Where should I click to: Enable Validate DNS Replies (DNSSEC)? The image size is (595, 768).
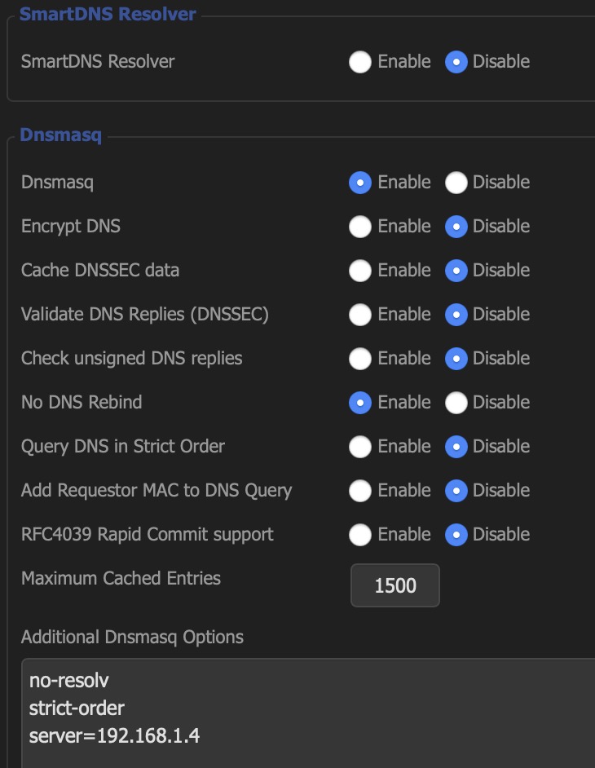click(x=360, y=315)
